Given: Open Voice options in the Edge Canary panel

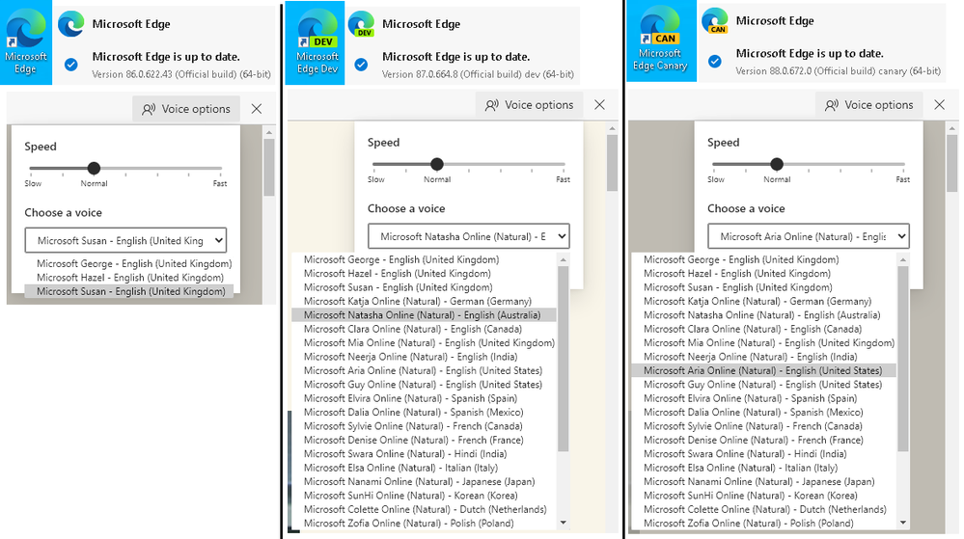Looking at the screenshot, I should click(869, 105).
